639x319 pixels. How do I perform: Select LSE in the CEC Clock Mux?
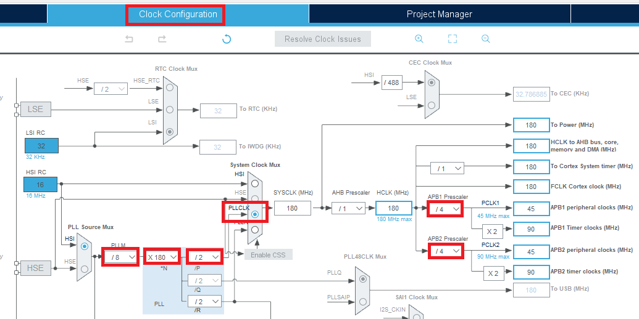tap(431, 105)
